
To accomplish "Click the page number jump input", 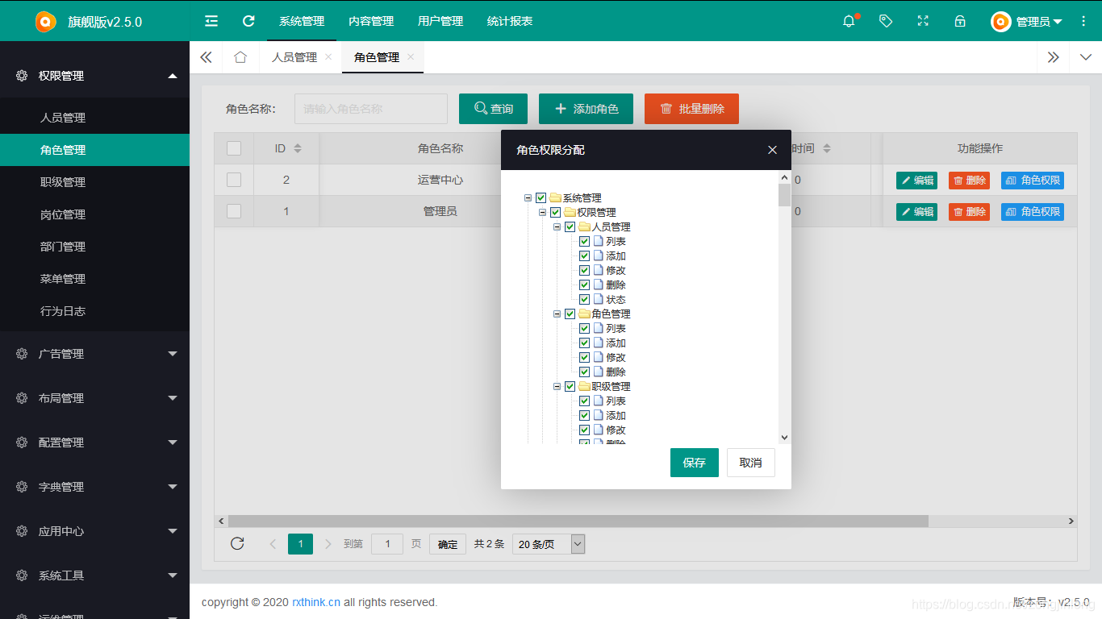I will [387, 544].
